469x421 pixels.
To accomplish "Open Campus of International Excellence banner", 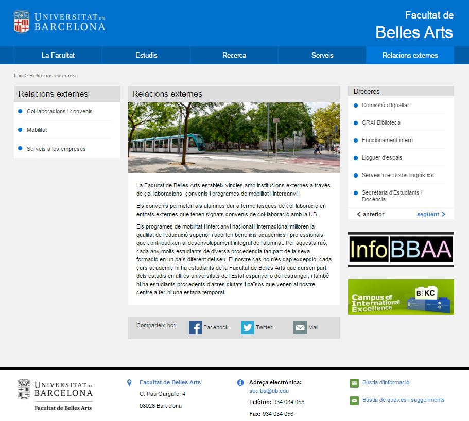I will click(401, 297).
